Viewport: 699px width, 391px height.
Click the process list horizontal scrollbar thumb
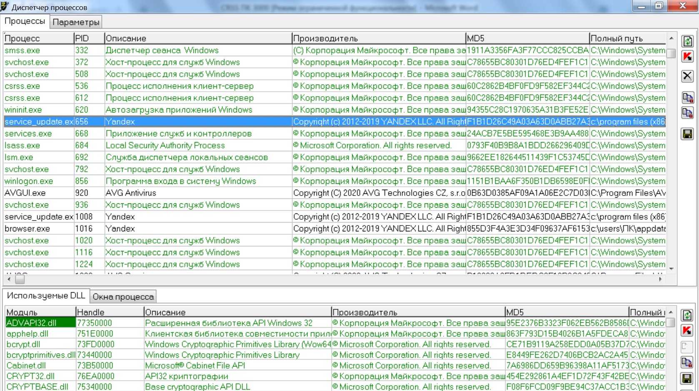point(20,279)
